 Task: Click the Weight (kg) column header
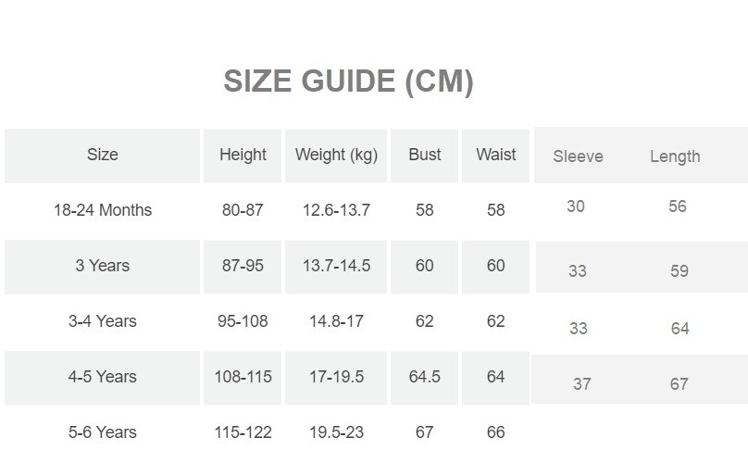click(x=336, y=155)
